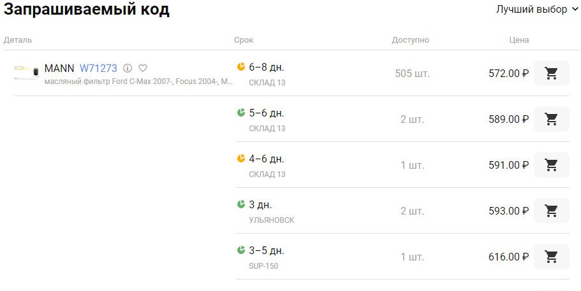Click the масляный фильтр Ford description text
Image resolution: width=581 pixels, height=291 pixels.
click(138, 82)
